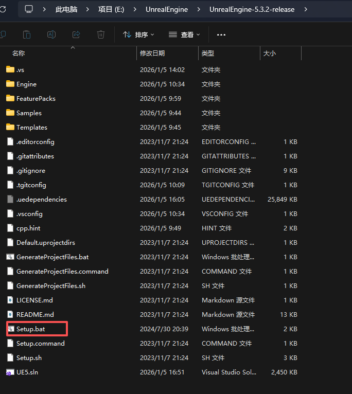This screenshot has width=352, height=394.
Task: Select the file name .tgitconfig
Action: click(31, 185)
